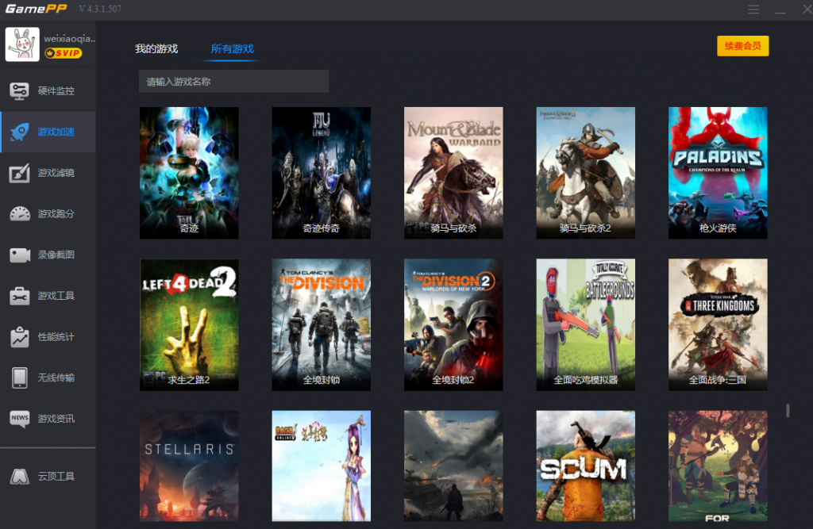This screenshot has width=813, height=529.
Task: Select the 全境封锁2 Division 2 cover
Action: (x=453, y=325)
